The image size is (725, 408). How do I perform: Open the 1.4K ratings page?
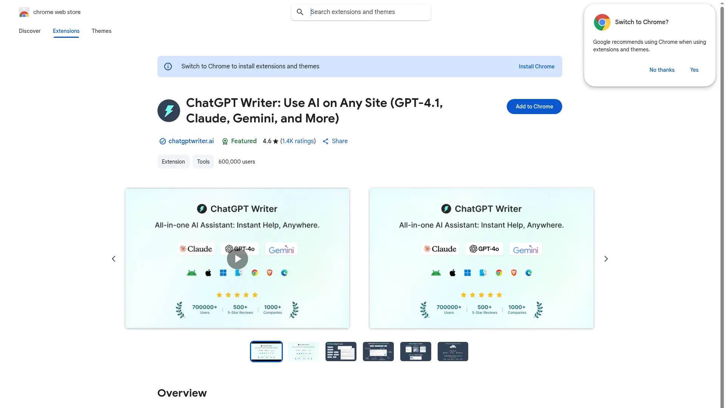(x=298, y=141)
